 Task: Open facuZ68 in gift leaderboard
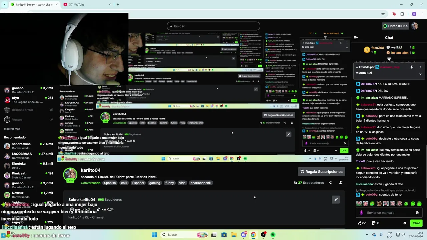pos(374,50)
